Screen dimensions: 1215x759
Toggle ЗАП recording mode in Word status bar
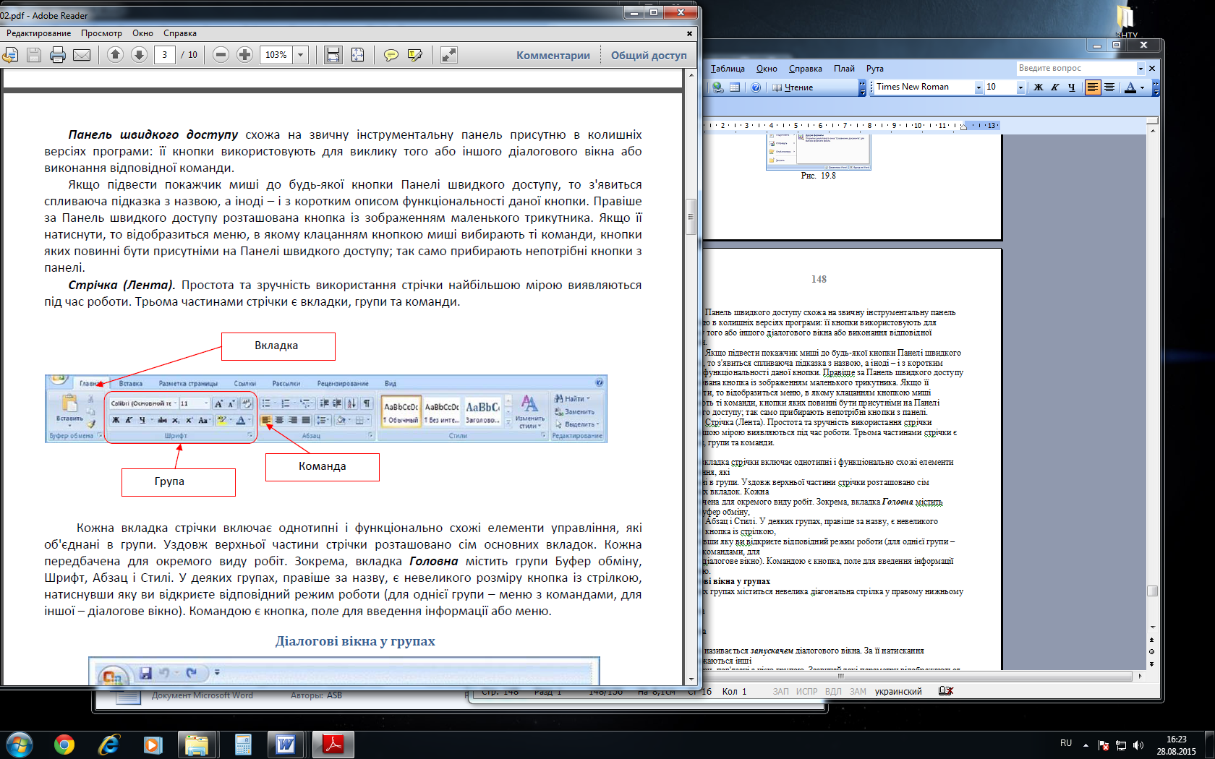780,692
